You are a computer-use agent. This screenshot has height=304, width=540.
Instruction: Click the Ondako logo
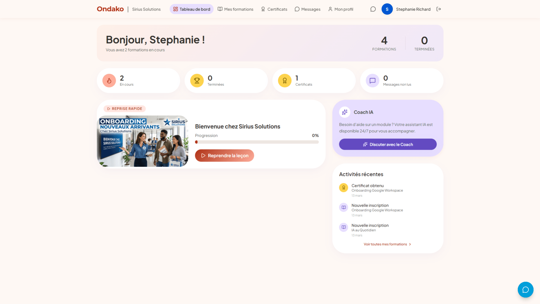click(x=110, y=9)
